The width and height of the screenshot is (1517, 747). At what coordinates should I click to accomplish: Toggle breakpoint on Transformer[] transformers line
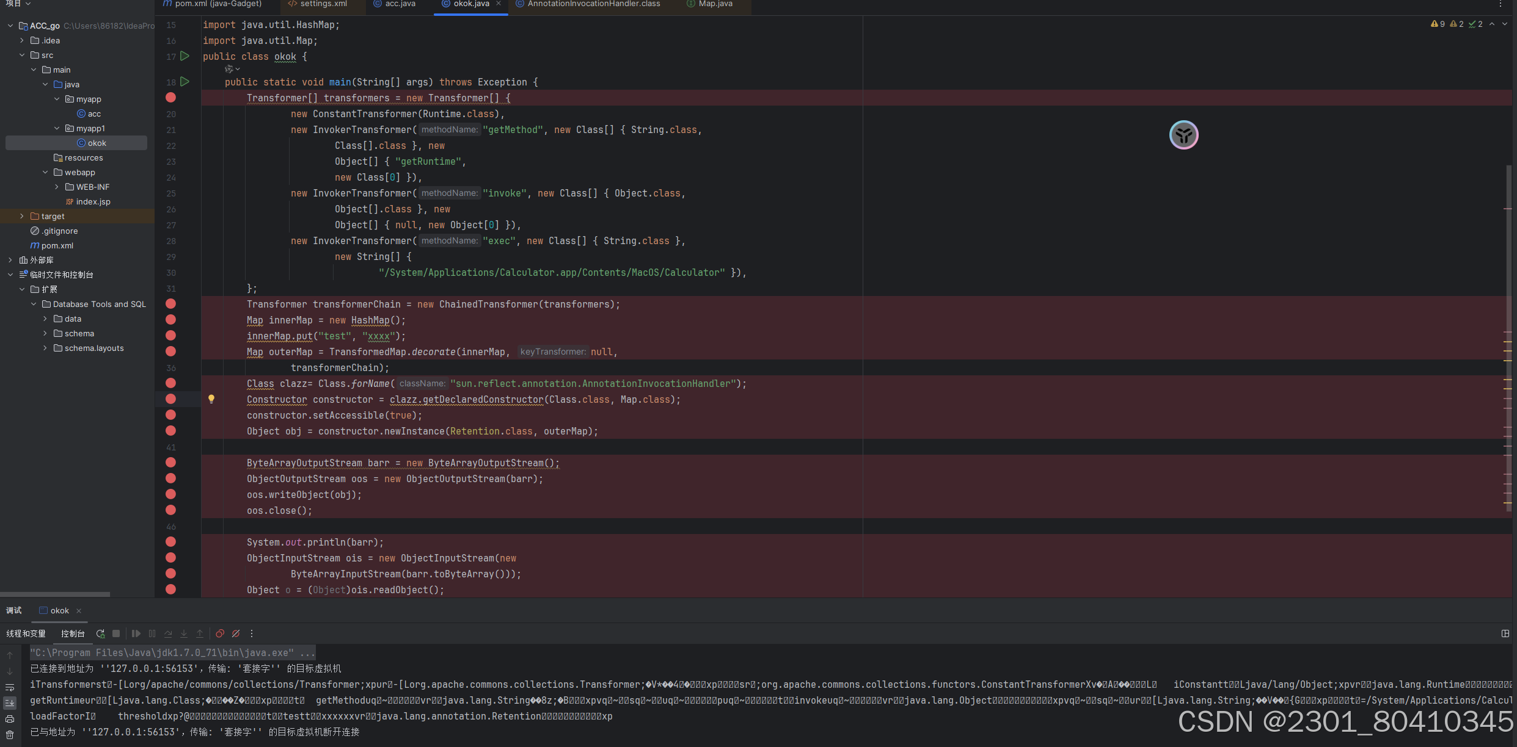[171, 98]
